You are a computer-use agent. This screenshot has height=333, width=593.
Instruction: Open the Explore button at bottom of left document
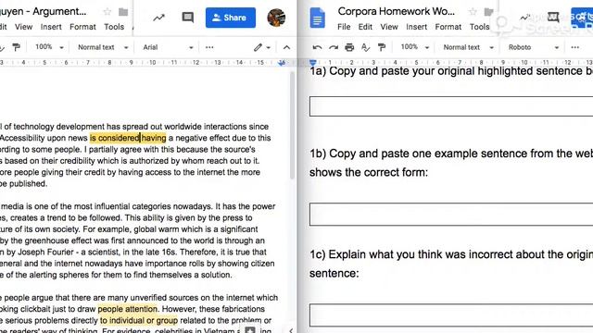(250, 330)
